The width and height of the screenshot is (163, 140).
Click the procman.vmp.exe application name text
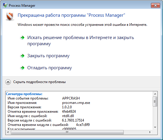tap(76, 103)
